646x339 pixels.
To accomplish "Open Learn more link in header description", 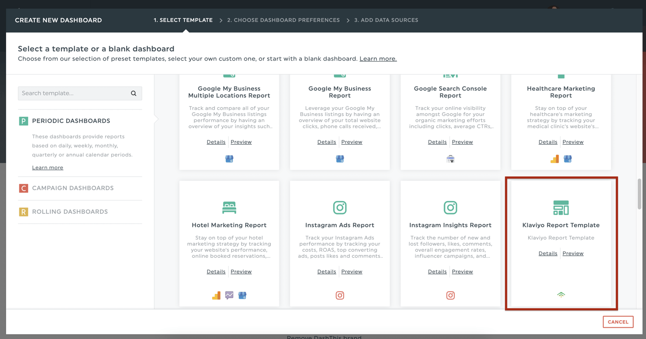I will pos(378,59).
